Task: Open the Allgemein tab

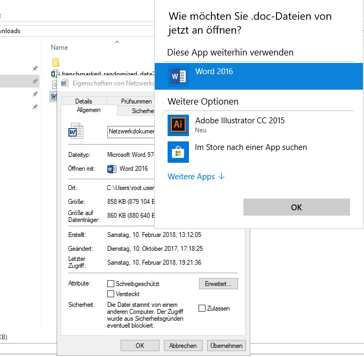Action: [x=89, y=110]
